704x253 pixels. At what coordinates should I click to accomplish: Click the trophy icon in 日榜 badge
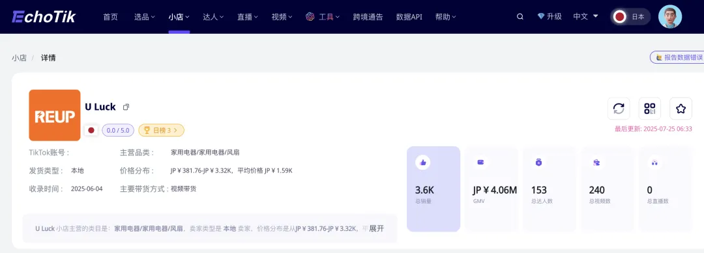point(147,130)
